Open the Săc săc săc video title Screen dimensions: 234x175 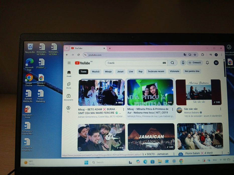[x=191, y=109]
